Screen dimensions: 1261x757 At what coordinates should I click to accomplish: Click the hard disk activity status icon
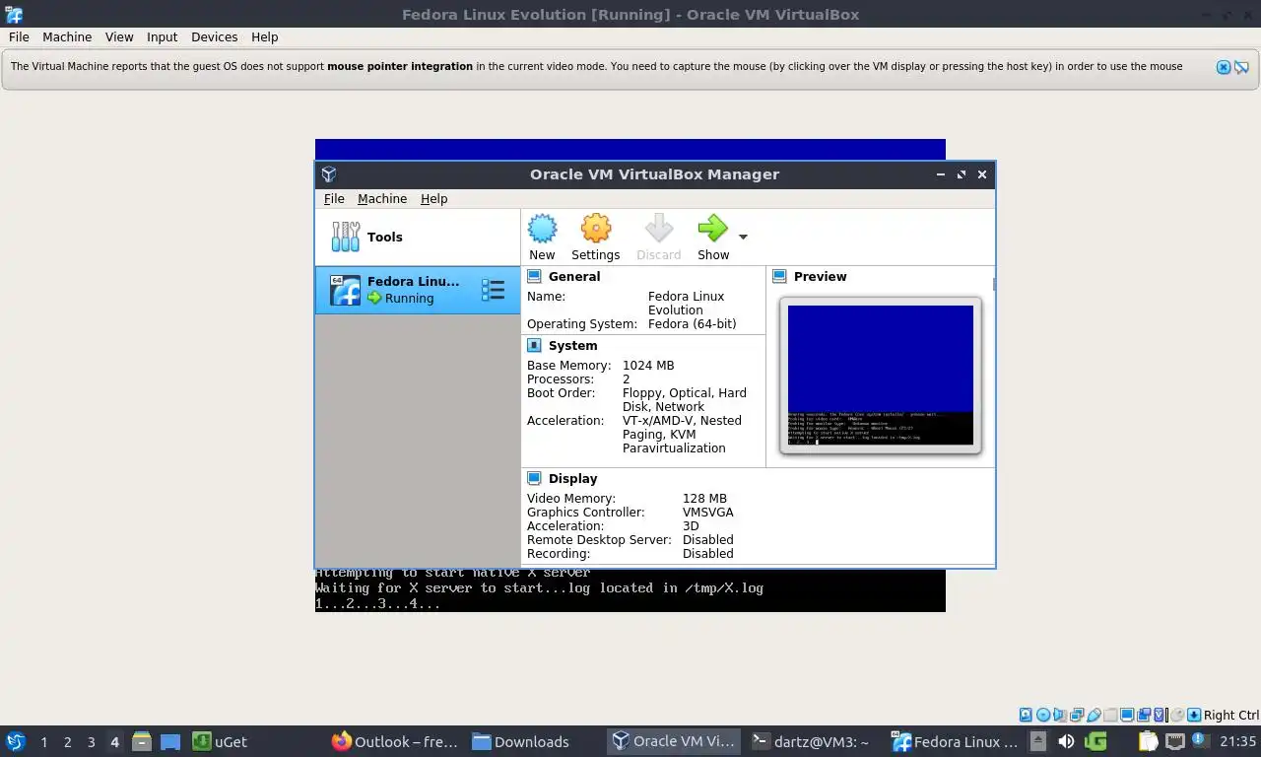(1026, 715)
